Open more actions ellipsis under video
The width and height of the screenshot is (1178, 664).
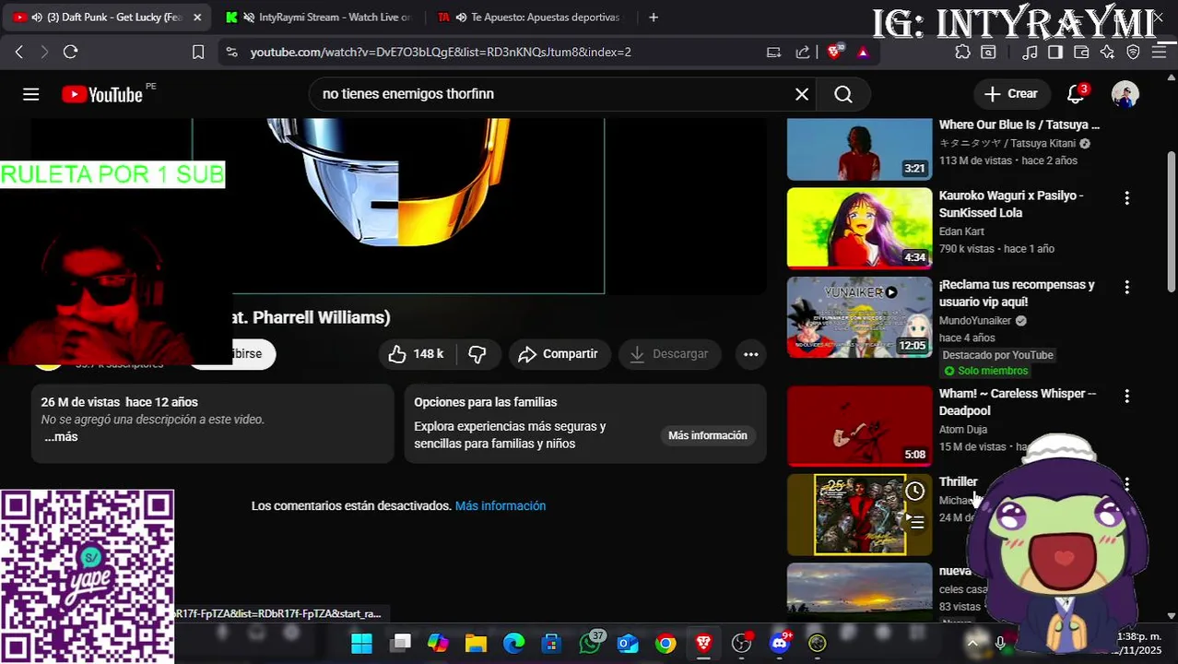pyautogui.click(x=751, y=354)
